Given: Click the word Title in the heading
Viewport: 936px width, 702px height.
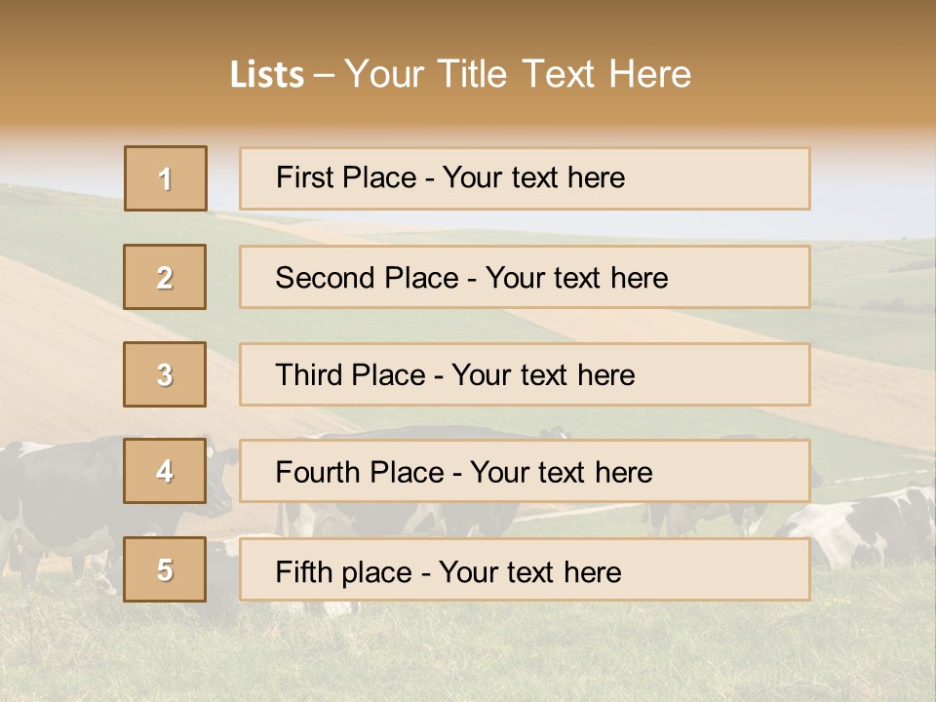Looking at the screenshot, I should [x=474, y=75].
